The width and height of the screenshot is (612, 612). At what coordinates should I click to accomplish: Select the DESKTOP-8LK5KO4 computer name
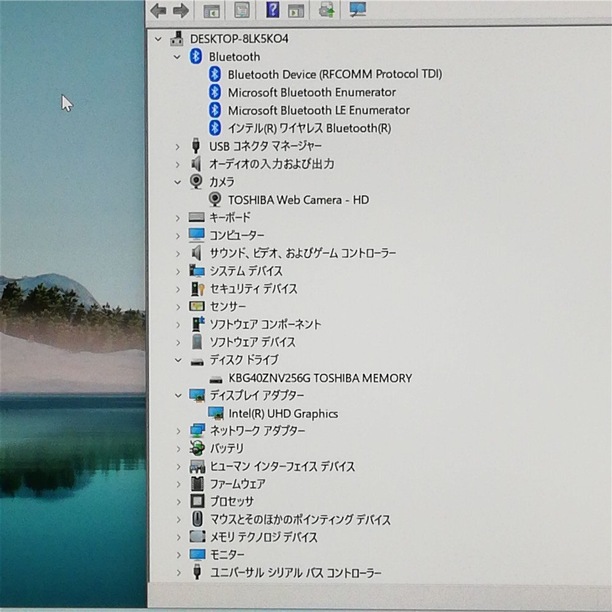pyautogui.click(x=239, y=39)
